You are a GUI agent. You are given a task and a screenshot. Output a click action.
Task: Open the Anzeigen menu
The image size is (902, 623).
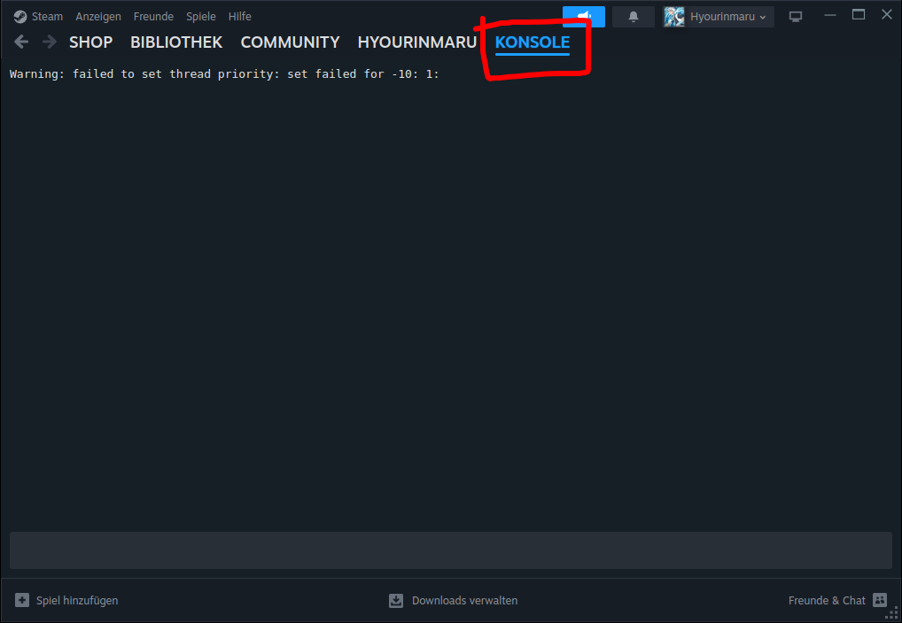[98, 17]
